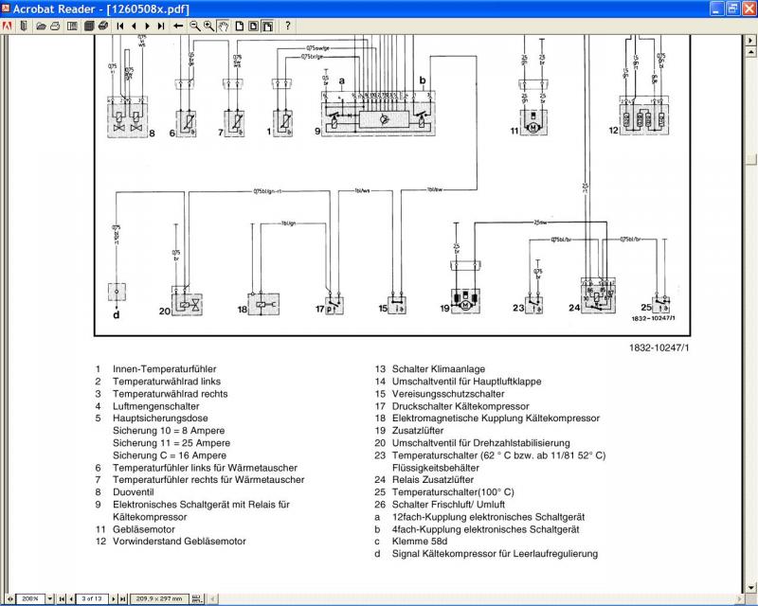The width and height of the screenshot is (758, 606).
Task: Open the page layout button in status bar
Action: (x=196, y=599)
